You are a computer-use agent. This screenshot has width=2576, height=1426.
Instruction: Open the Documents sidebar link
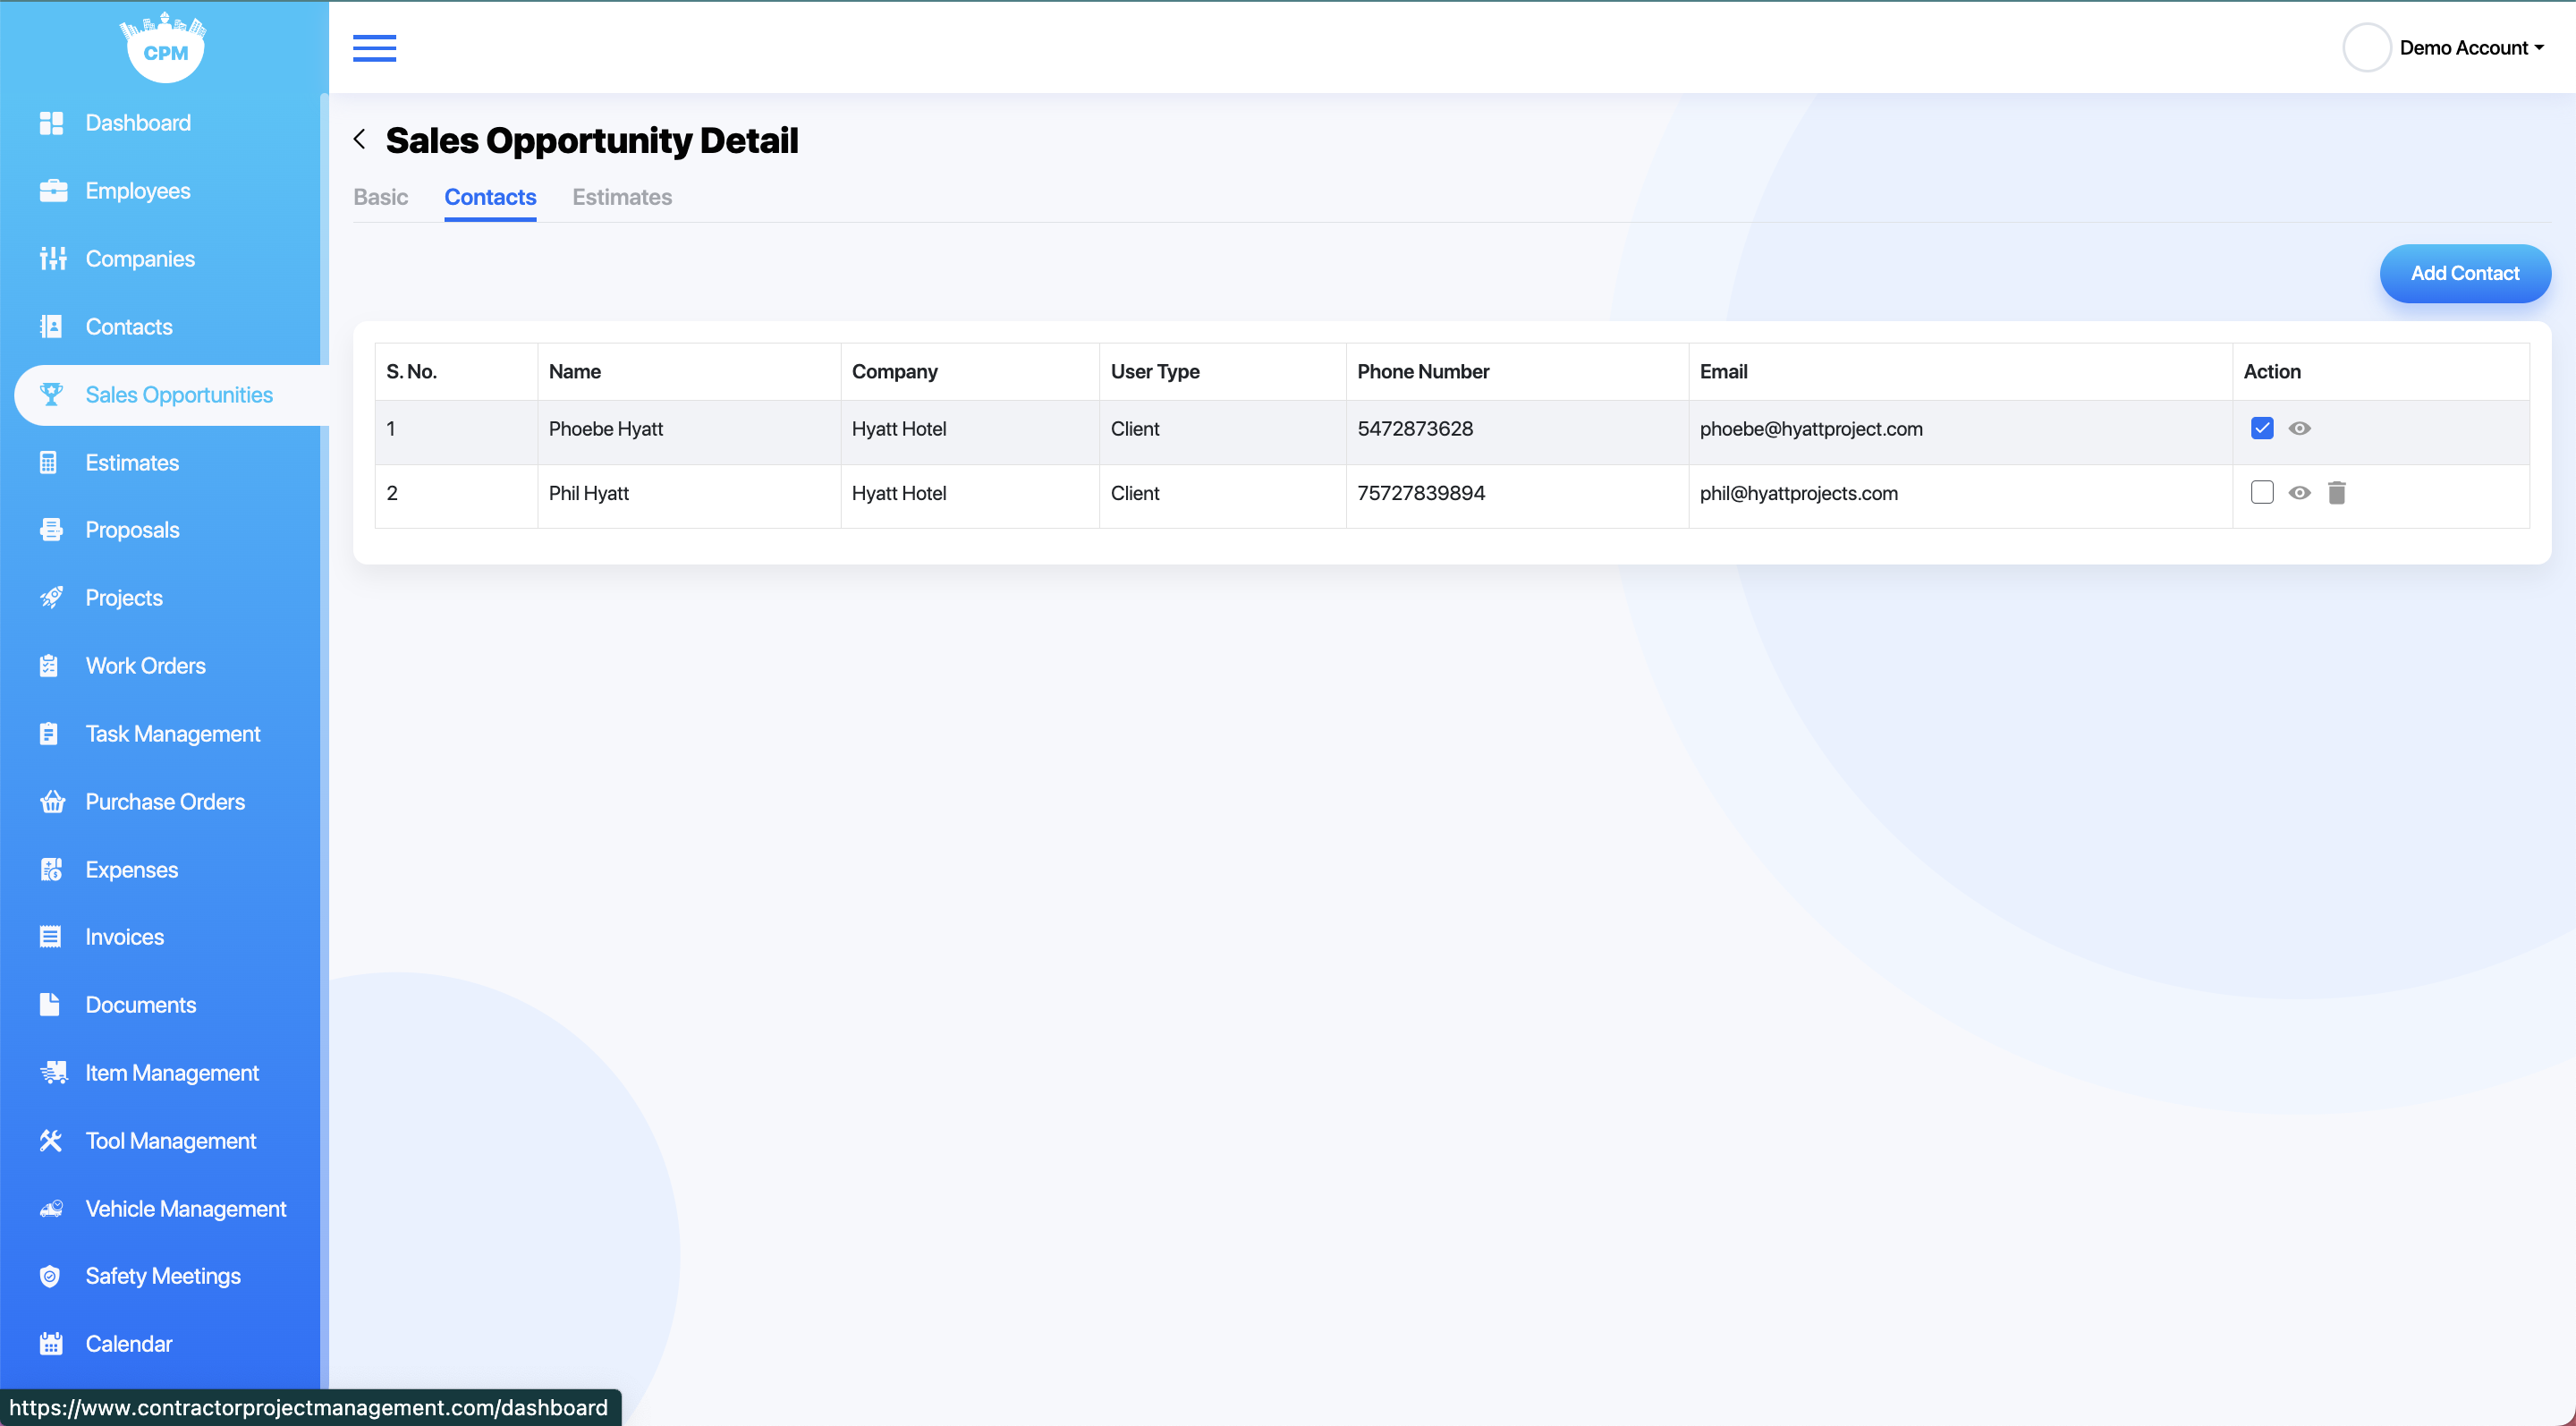coord(140,1005)
